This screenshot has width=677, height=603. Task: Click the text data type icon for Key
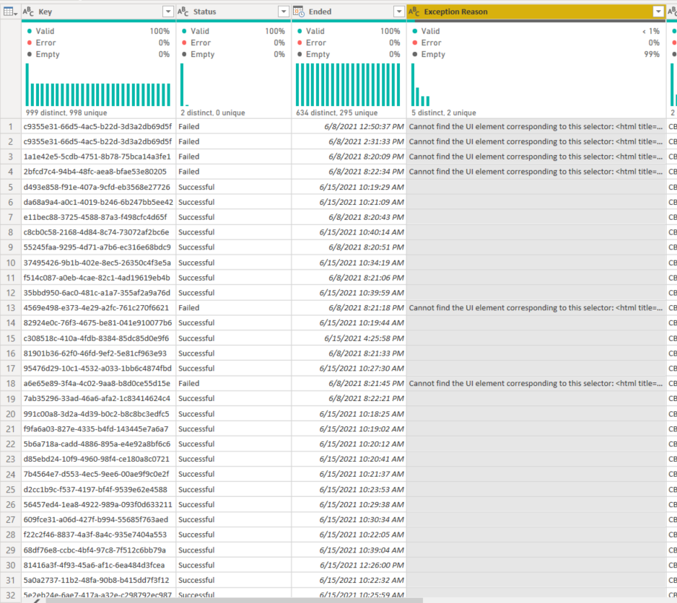[x=28, y=12]
